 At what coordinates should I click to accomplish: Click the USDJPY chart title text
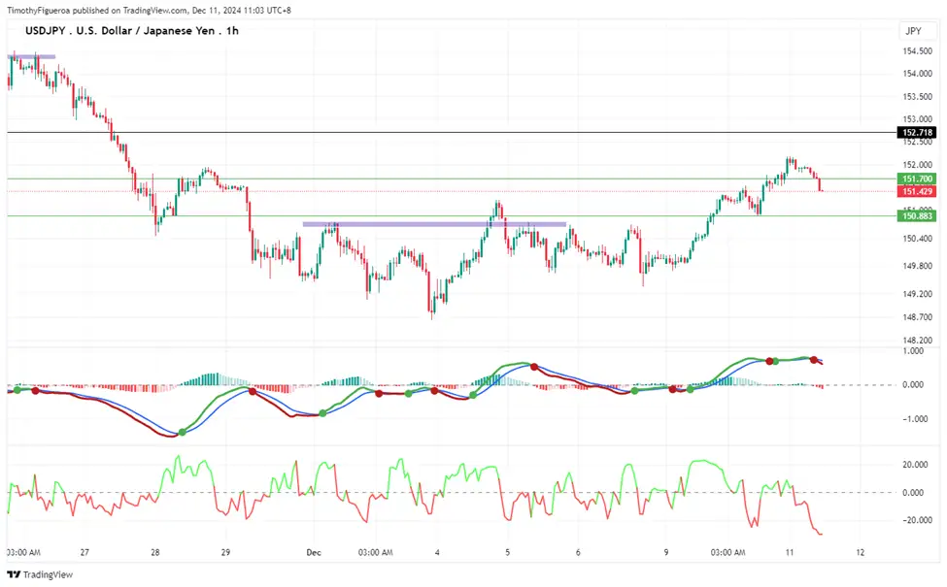pyautogui.click(x=132, y=31)
